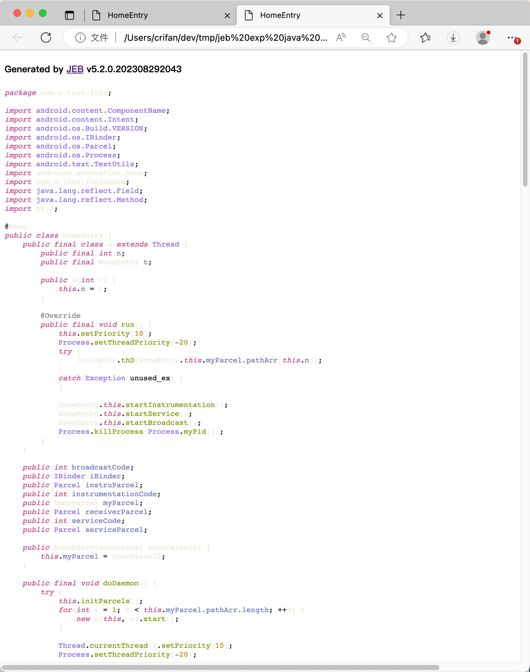Click the '@Override' annotation
This screenshot has height=672, width=530.
(x=61, y=316)
